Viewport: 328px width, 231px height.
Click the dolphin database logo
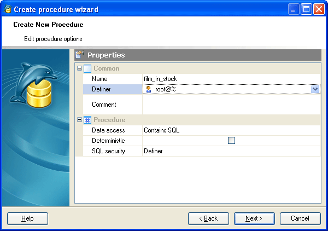[x=33, y=85]
